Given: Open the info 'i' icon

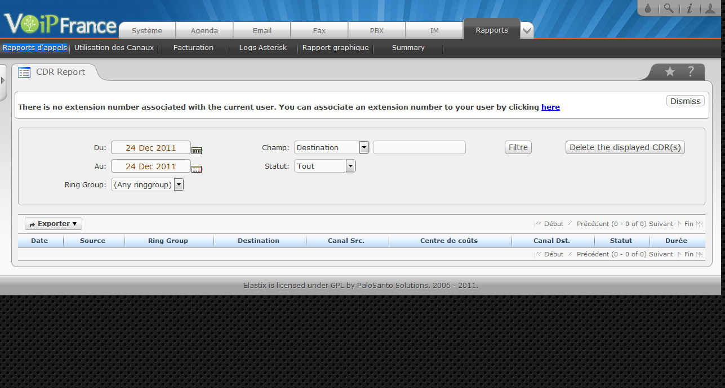Looking at the screenshot, I should coord(689,8).
